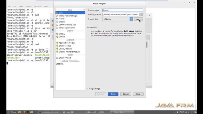Image resolution: width=203 pixels, height=114 pixels.
Task: Open the Search menu in the terminal window
Action: pyautogui.click(x=28, y=6)
